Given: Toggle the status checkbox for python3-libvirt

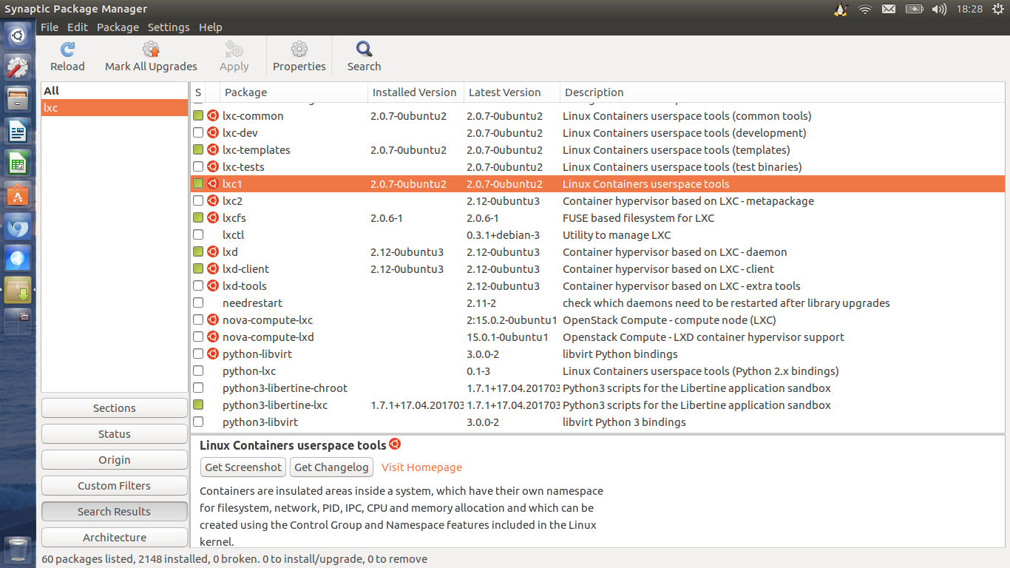Looking at the screenshot, I should point(198,422).
